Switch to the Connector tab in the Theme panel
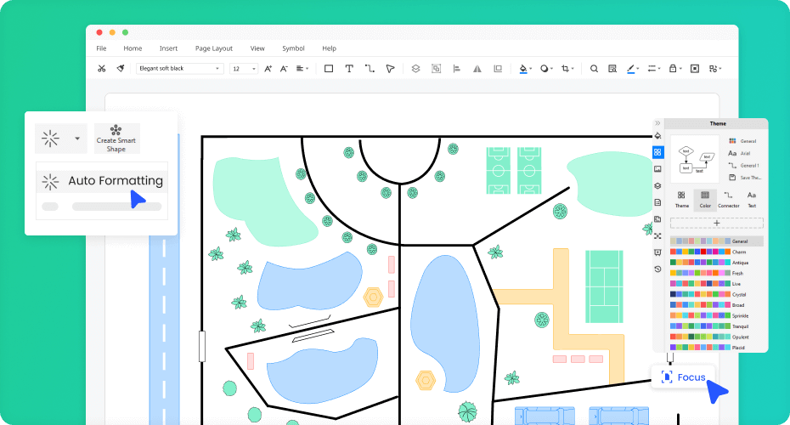 tap(729, 200)
